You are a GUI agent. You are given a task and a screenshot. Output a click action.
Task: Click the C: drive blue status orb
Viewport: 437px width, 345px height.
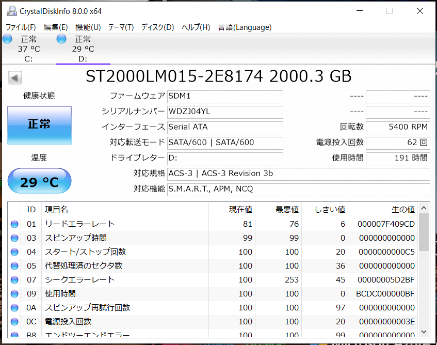coord(8,39)
